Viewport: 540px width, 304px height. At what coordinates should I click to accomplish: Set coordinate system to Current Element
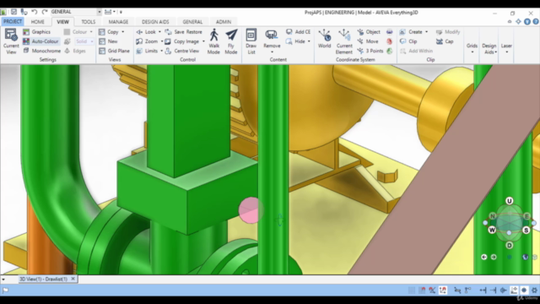(x=344, y=41)
